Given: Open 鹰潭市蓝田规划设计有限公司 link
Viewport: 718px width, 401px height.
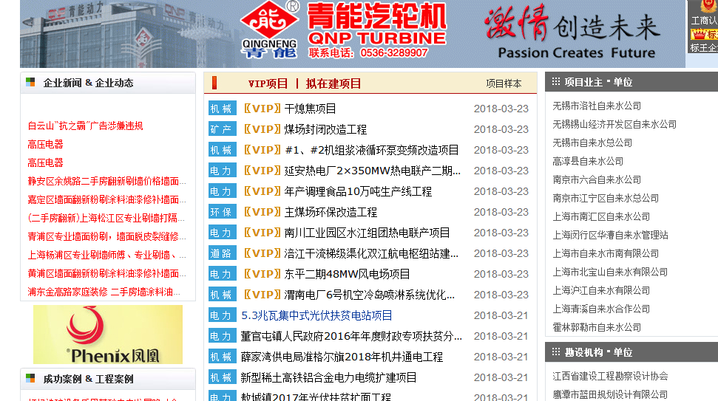Looking at the screenshot, I should tap(610, 394).
